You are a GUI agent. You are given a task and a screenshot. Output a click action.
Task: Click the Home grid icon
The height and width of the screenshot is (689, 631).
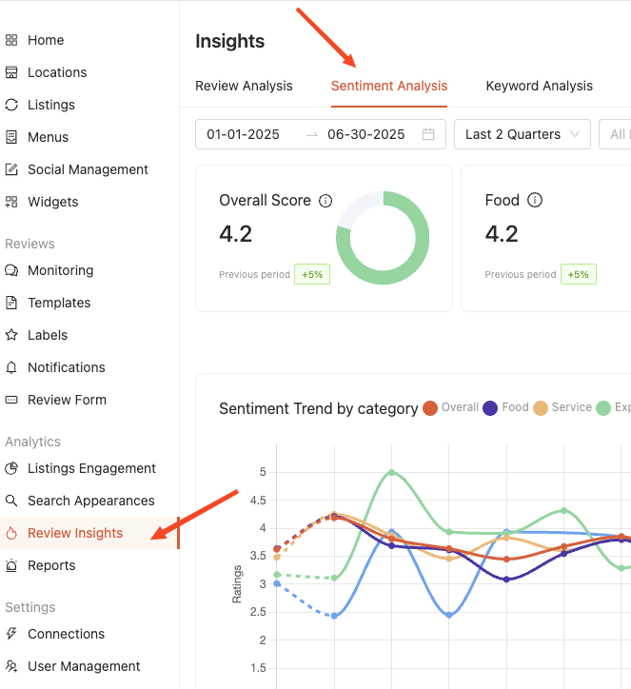(x=11, y=40)
